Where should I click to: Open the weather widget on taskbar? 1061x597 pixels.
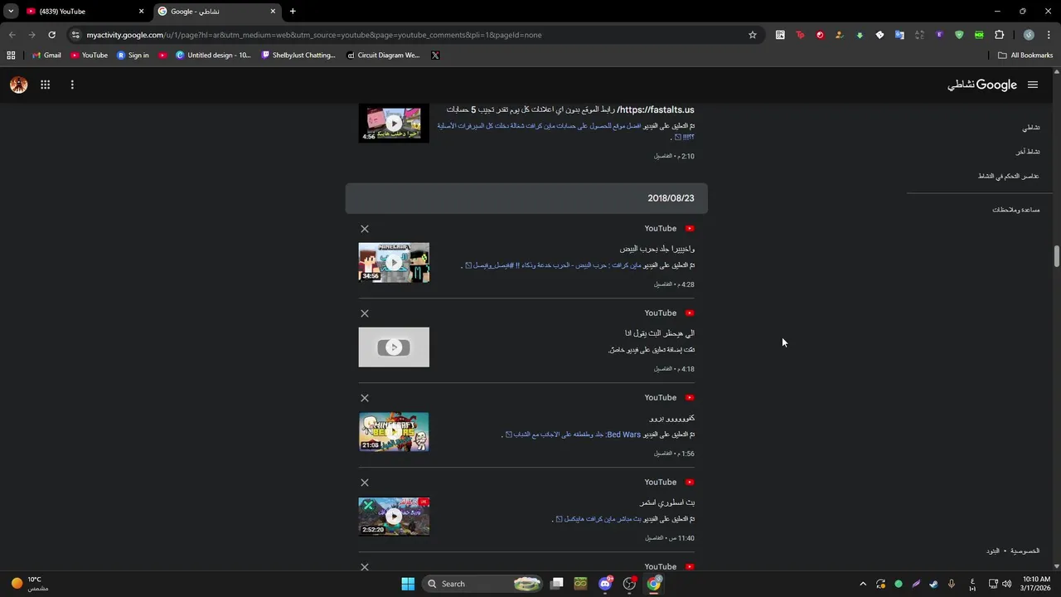coord(29,584)
